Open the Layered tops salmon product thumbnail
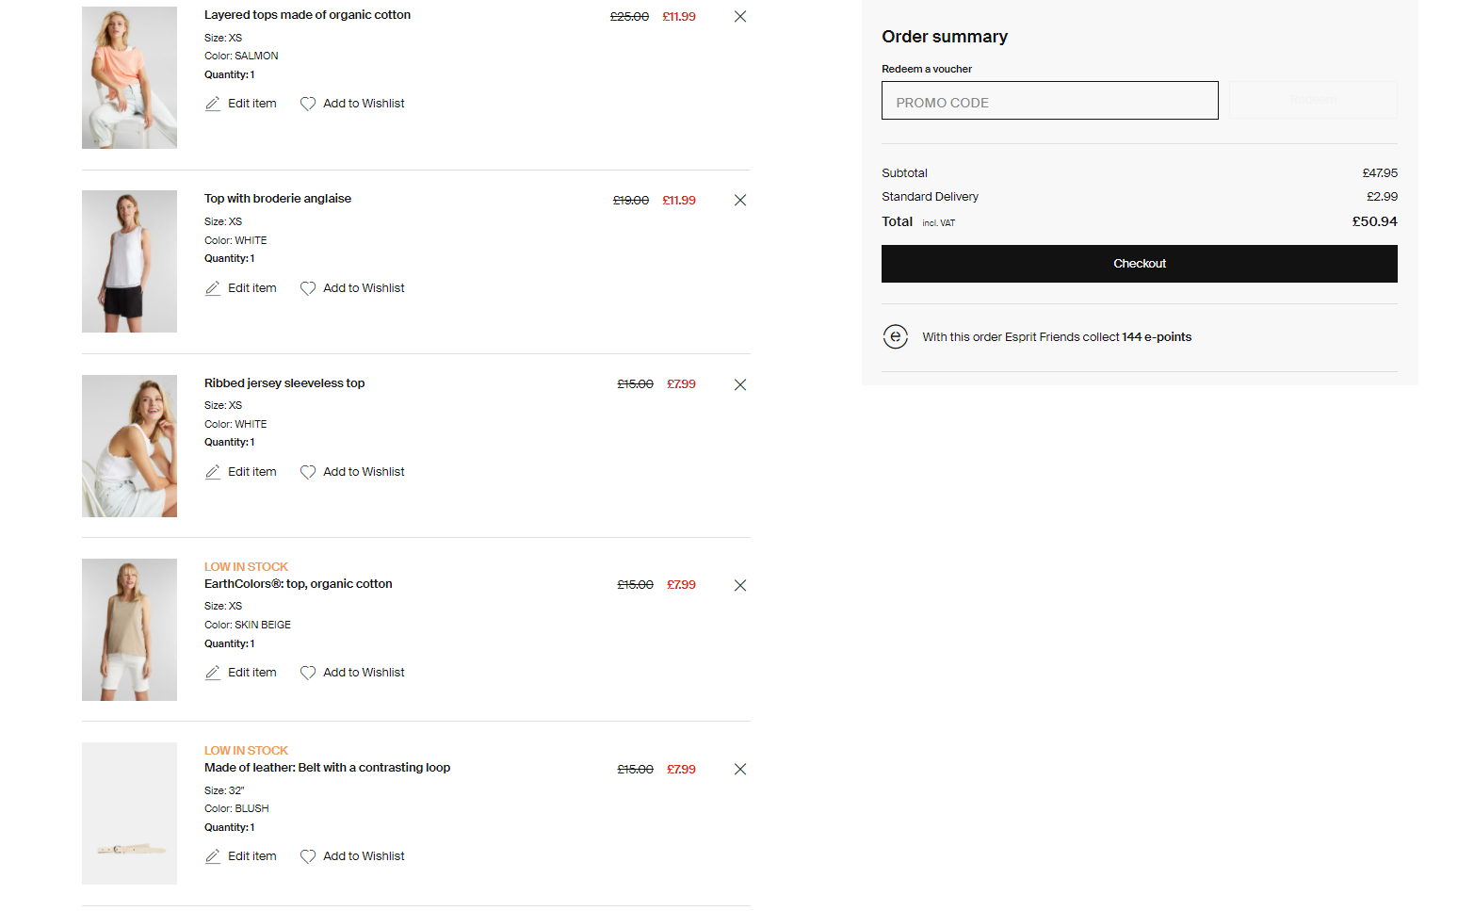This screenshot has width=1474, height=911. click(x=129, y=77)
